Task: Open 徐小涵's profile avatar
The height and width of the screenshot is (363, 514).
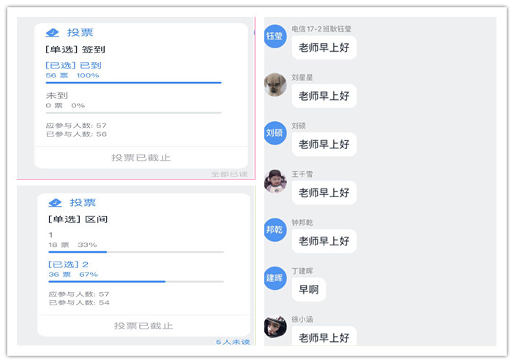Action: [x=275, y=326]
